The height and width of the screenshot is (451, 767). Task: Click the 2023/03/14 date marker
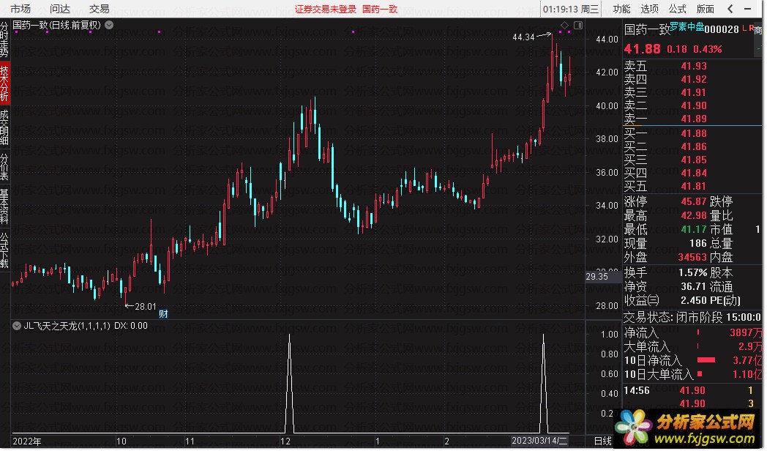[x=539, y=441]
